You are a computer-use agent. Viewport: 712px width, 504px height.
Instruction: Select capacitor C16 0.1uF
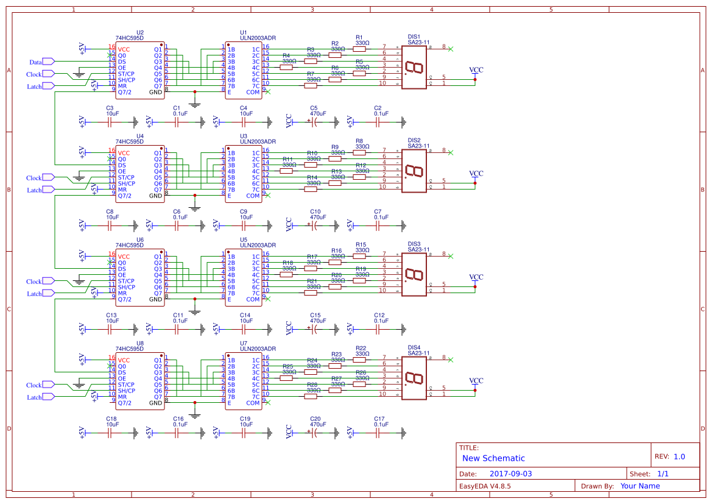pos(175,431)
